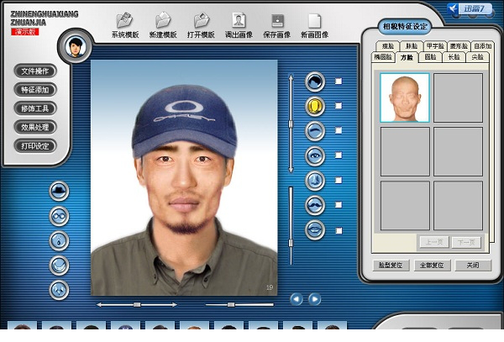Click the 相貌特征设定 panel title

tap(405, 26)
